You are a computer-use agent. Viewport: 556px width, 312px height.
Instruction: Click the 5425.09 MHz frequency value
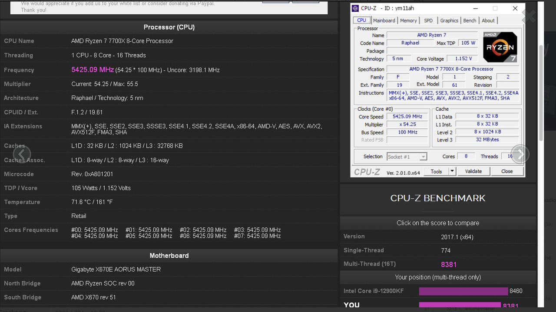tap(93, 69)
